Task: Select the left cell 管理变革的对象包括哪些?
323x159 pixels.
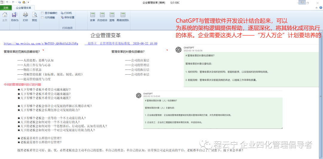Action: click(x=128, y=52)
